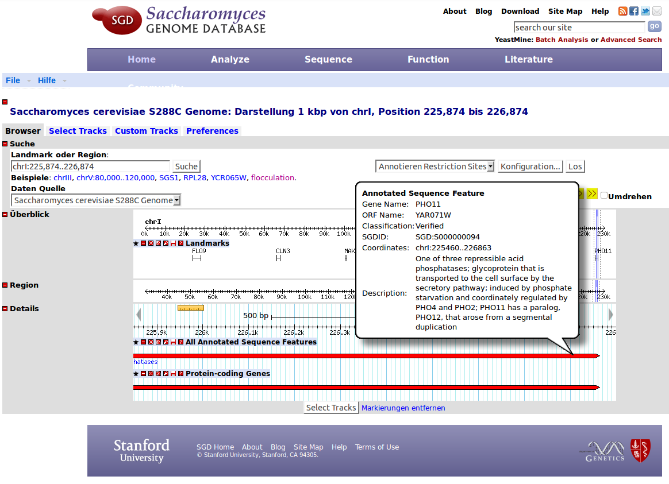669x484 pixels.
Task: Focus the search our site field
Action: pos(579,27)
